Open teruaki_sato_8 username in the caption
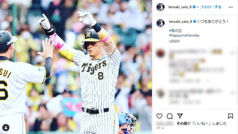238x134 pixels. [180, 22]
